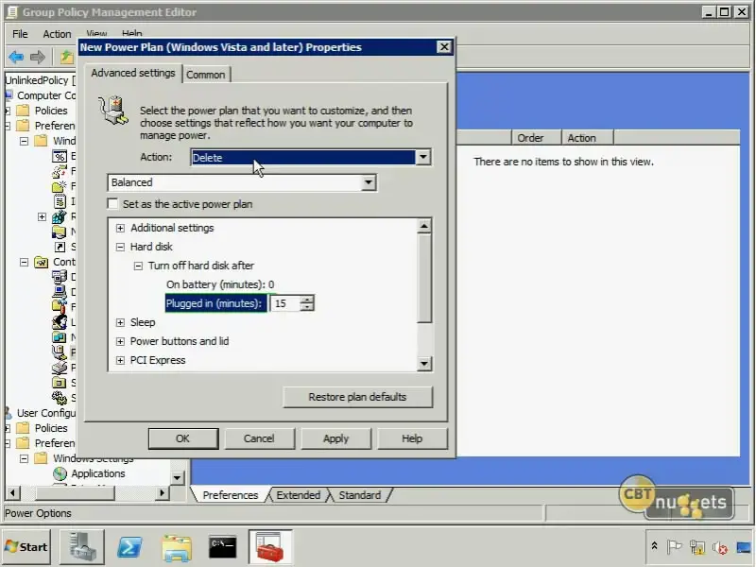
Task: Open the Action menu
Action: (x=57, y=34)
